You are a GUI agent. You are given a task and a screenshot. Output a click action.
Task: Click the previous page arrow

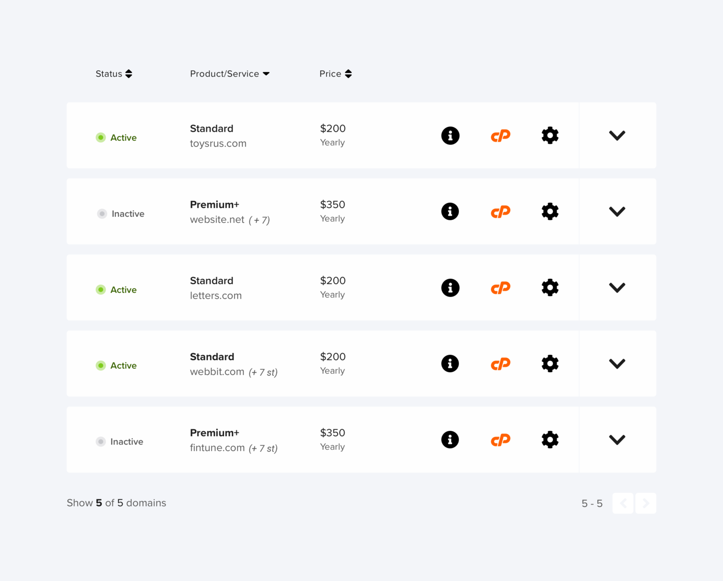coord(623,503)
